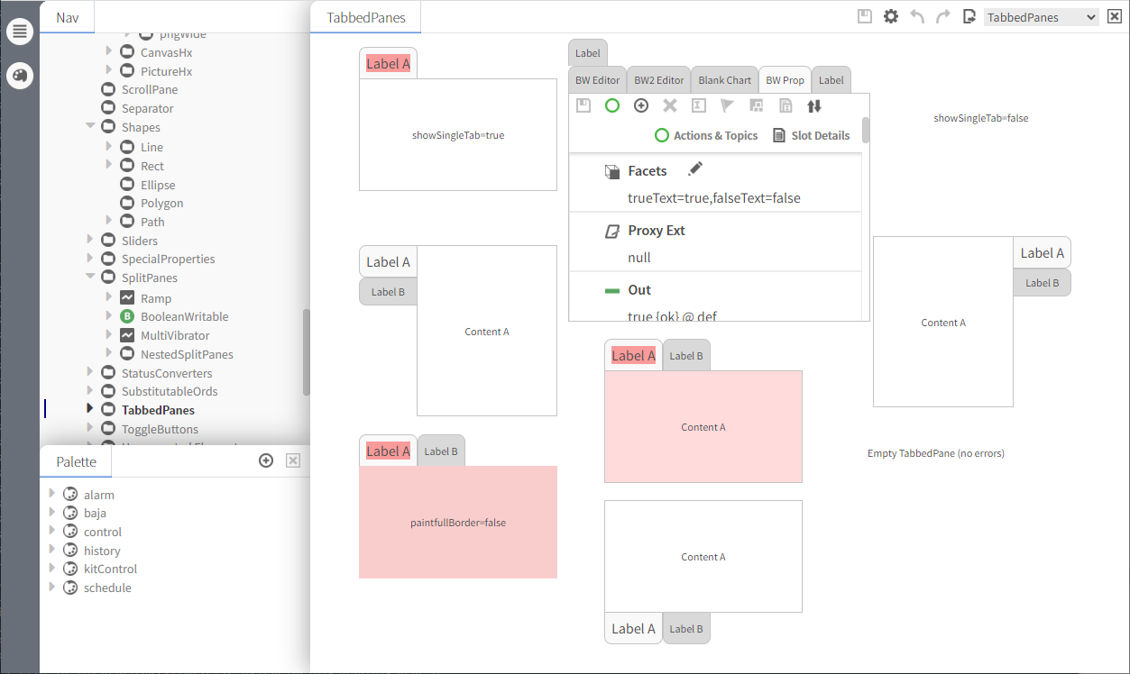This screenshot has width=1130, height=674.
Task: Click the trueText=true,falseText=false Facets value
Action: [714, 198]
